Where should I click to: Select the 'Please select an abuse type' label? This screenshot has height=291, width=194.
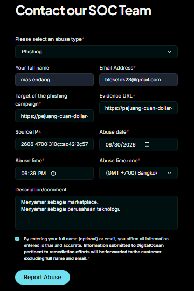tap(48, 39)
